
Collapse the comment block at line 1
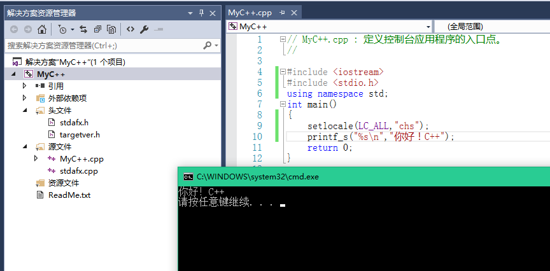coord(283,39)
